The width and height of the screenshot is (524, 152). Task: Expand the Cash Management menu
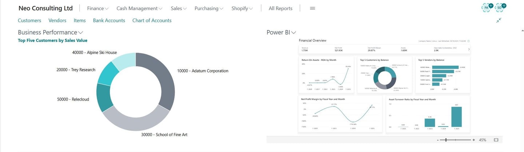(139, 8)
